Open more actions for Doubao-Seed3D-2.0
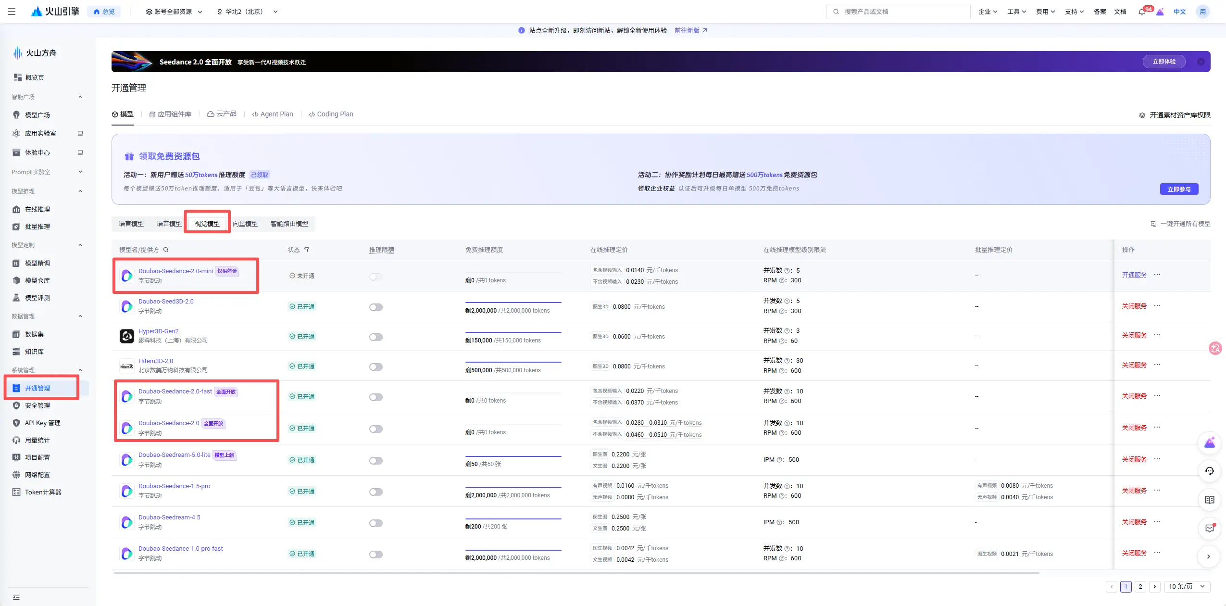 click(x=1157, y=305)
